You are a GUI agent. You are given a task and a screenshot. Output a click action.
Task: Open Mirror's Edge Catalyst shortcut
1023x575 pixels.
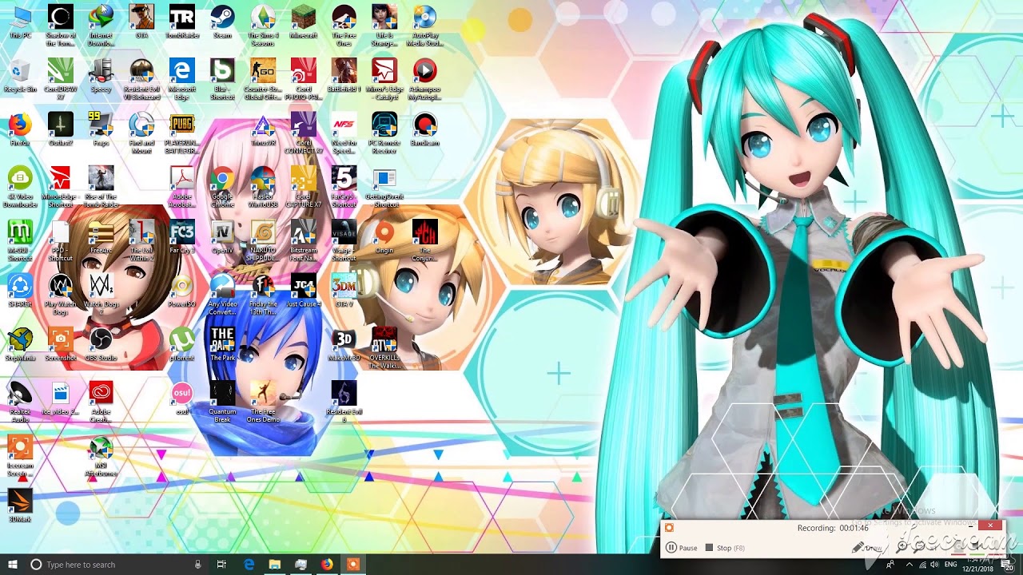pos(384,79)
